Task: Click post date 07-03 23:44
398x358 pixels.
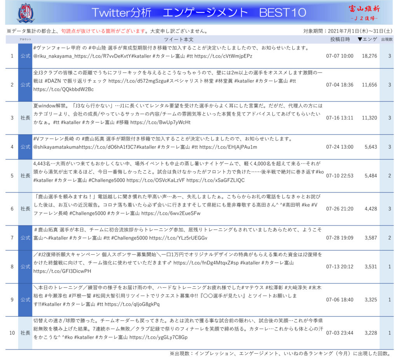Action: click(340, 333)
